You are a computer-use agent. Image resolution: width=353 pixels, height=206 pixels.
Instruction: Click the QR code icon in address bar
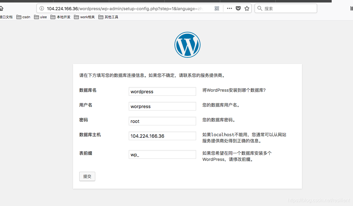[217, 9]
